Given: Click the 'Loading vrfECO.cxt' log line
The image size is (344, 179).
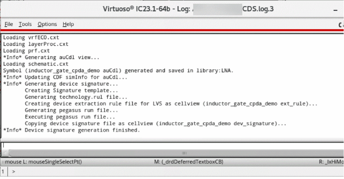Looking at the screenshot, I should tap(31, 38).
